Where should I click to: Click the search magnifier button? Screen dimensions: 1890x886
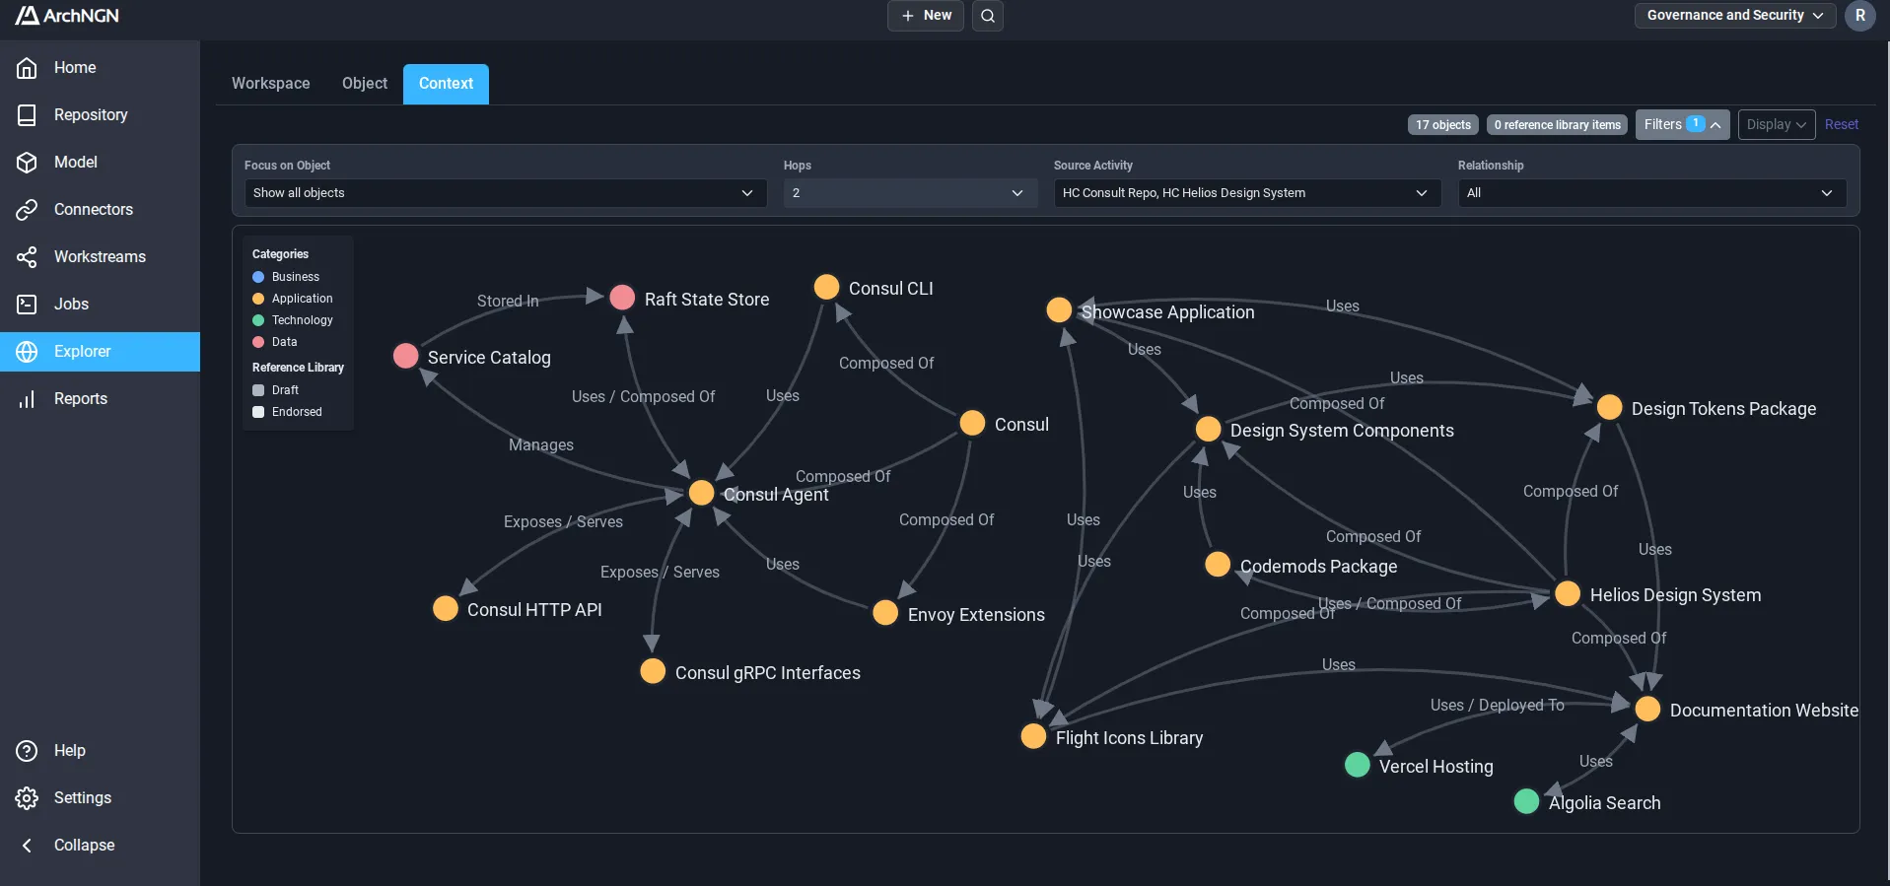click(988, 16)
